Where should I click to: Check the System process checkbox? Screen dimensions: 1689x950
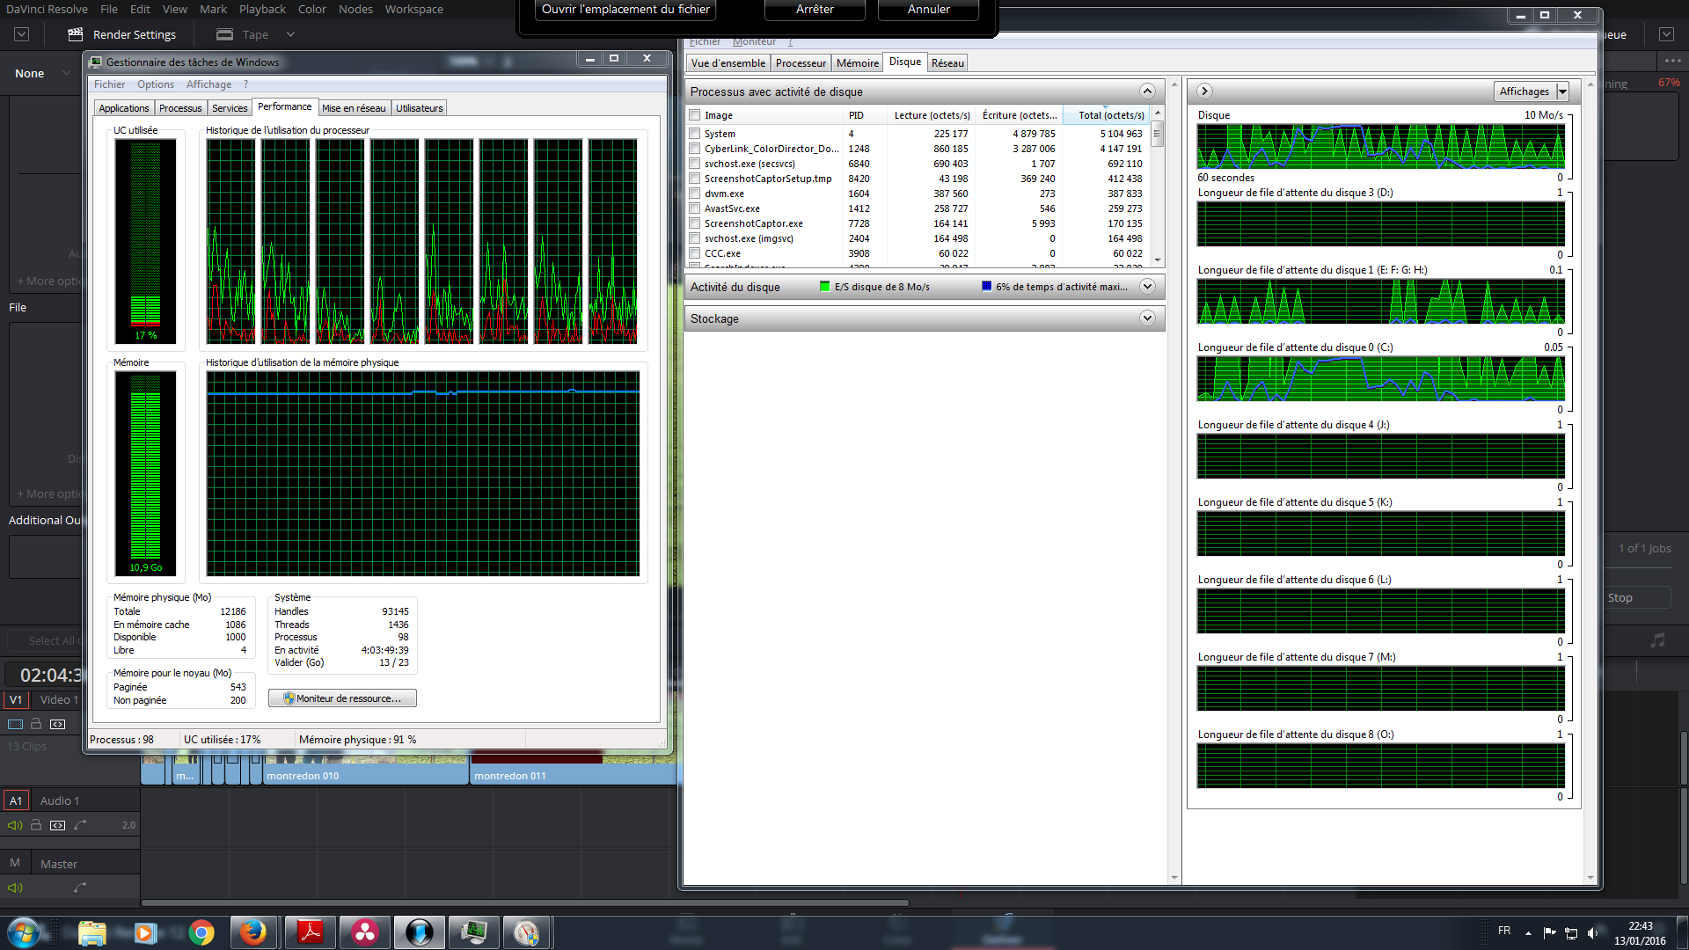695,134
